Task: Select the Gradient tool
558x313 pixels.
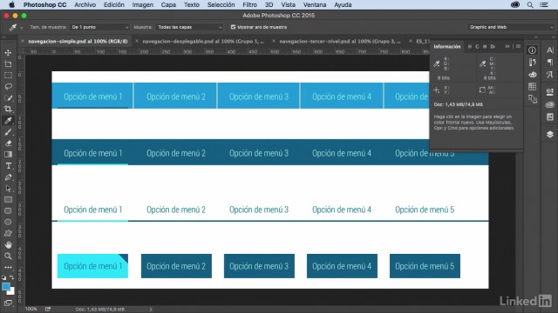Action: [8, 155]
